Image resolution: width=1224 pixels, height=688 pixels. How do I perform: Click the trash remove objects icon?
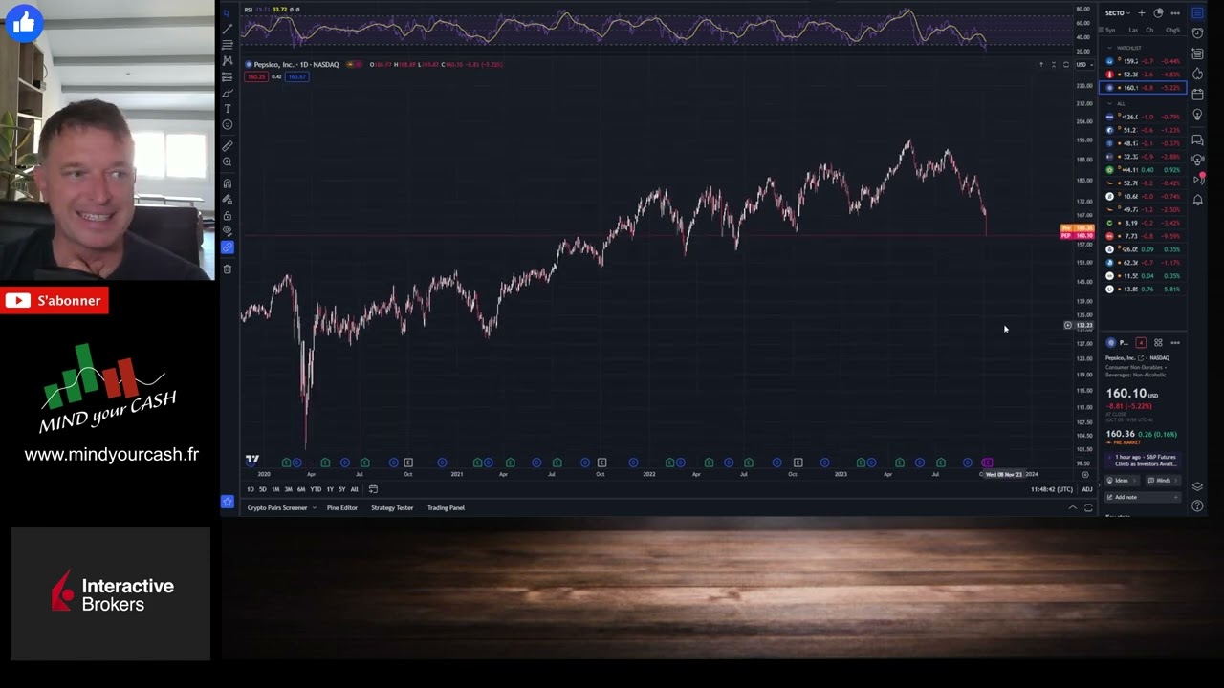click(x=227, y=269)
